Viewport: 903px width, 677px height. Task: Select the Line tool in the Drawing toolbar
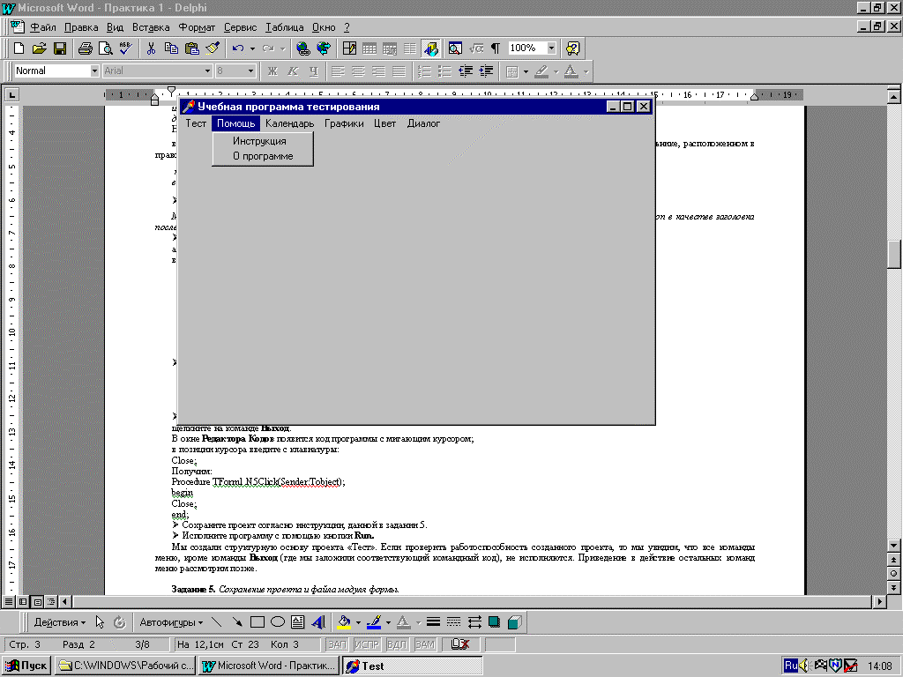tap(217, 622)
